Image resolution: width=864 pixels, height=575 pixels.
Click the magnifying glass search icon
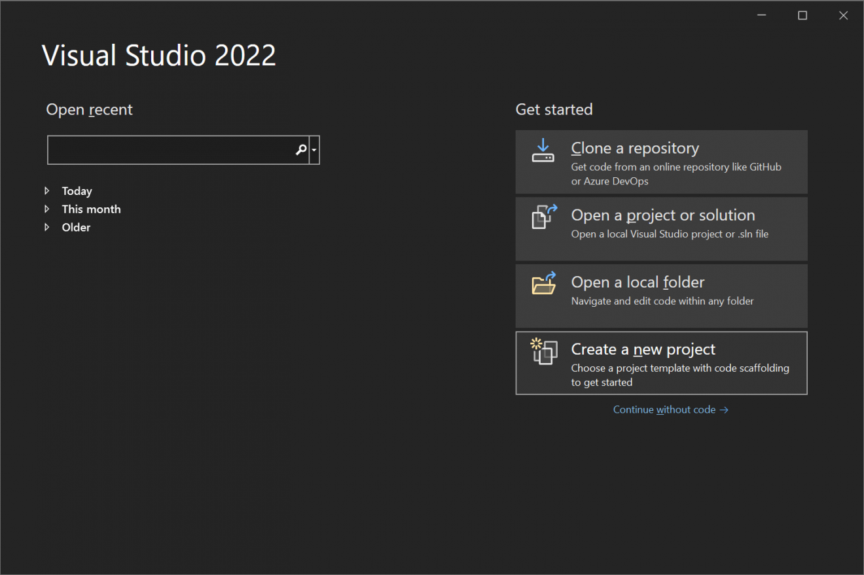click(300, 150)
